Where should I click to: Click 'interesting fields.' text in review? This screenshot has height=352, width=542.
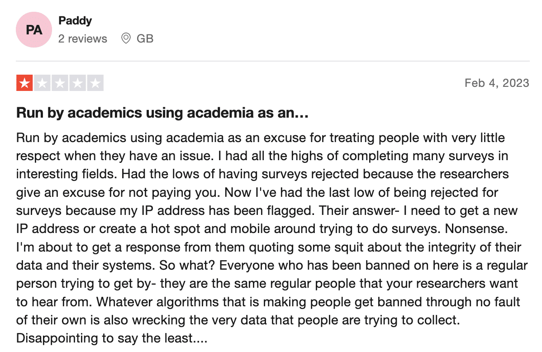(x=65, y=174)
